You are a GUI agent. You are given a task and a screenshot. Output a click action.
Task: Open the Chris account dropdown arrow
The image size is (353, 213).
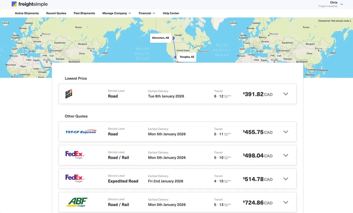pyautogui.click(x=342, y=4)
